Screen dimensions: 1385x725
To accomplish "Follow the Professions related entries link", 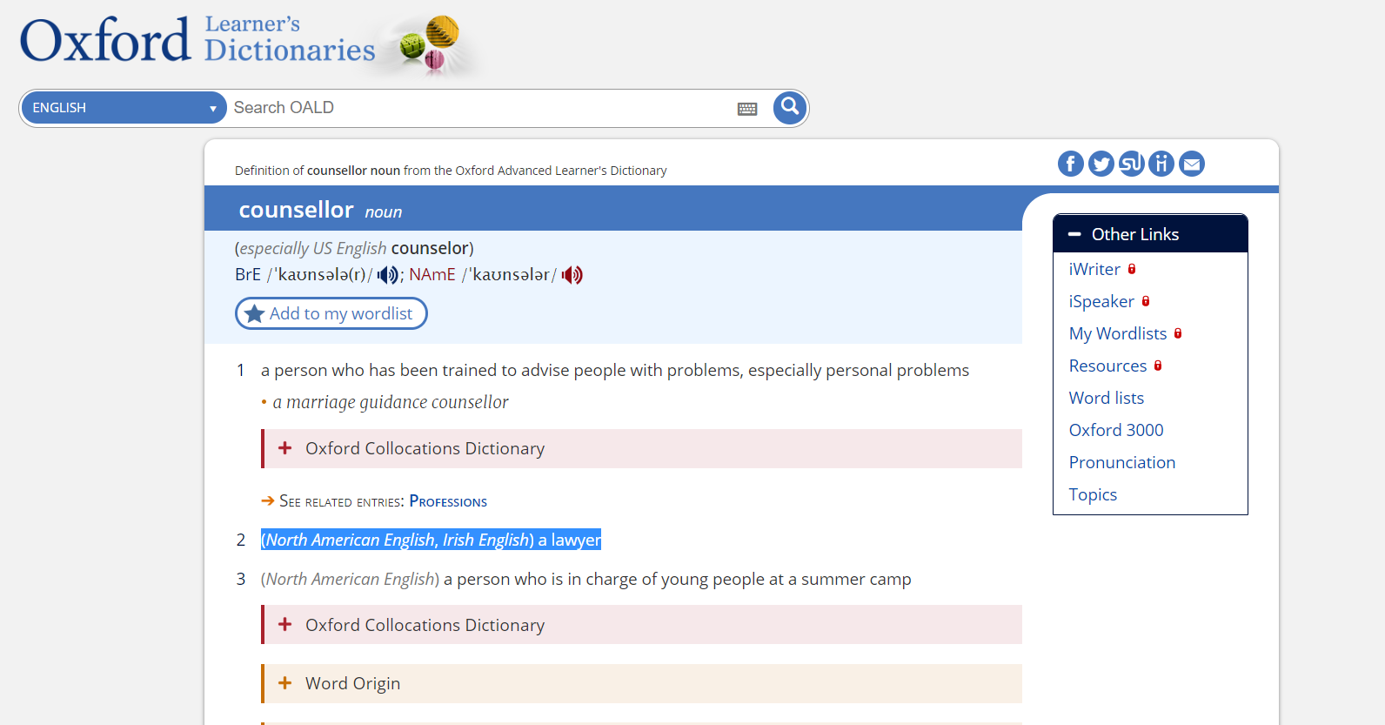I will pyautogui.click(x=448, y=501).
